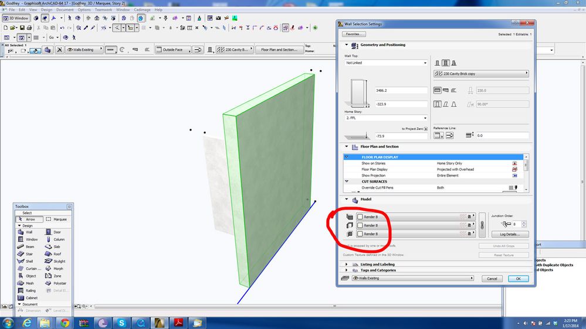Open the Teamwork menu
The width and height of the screenshot is (586, 329).
(x=103, y=10)
